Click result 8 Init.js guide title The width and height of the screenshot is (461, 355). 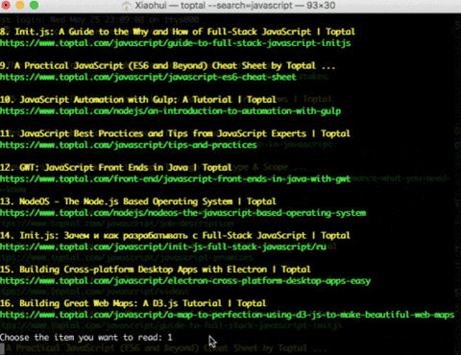pyautogui.click(x=178, y=32)
